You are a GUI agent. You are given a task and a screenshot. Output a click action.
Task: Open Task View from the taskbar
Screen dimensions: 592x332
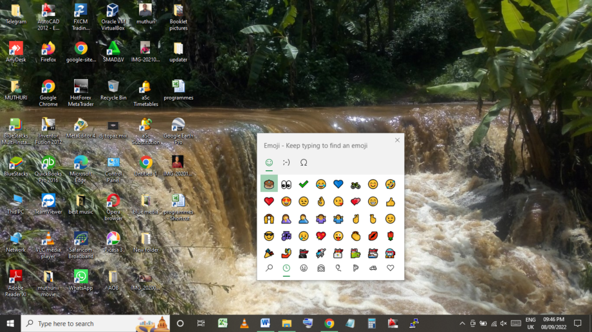pos(201,324)
